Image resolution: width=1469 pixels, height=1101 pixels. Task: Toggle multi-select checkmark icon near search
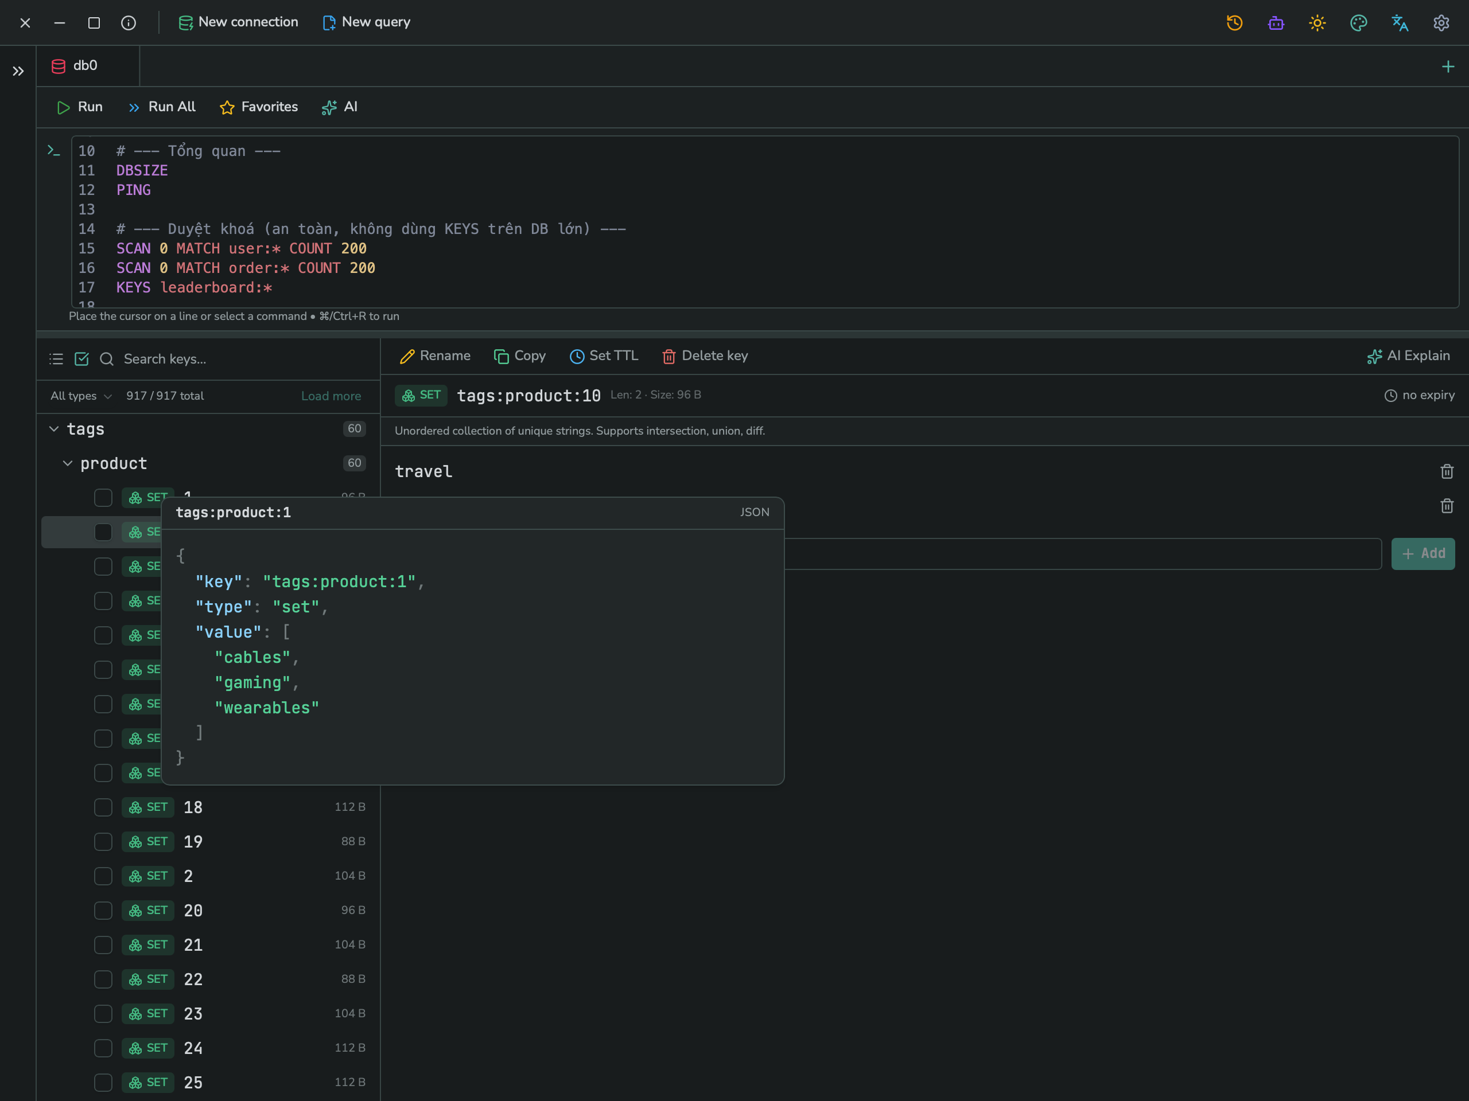pyautogui.click(x=81, y=359)
